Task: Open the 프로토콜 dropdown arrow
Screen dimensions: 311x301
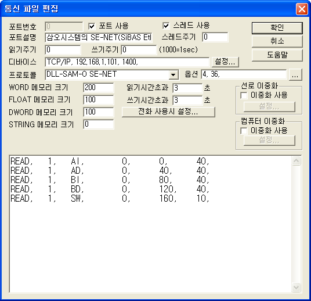Action: tap(173, 75)
